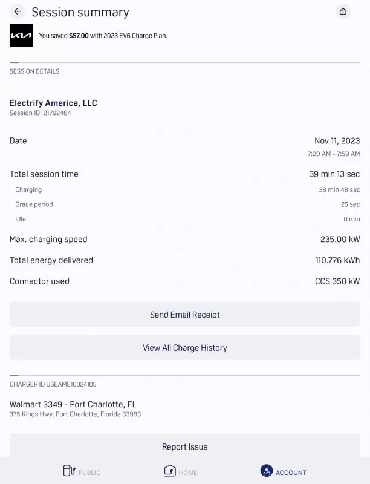Go to the Account tab

click(x=291, y=473)
